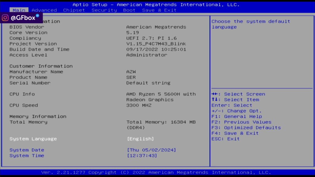The width and height of the screenshot is (315, 177).
Task: Open the Chipset tab
Action: pos(74,10)
